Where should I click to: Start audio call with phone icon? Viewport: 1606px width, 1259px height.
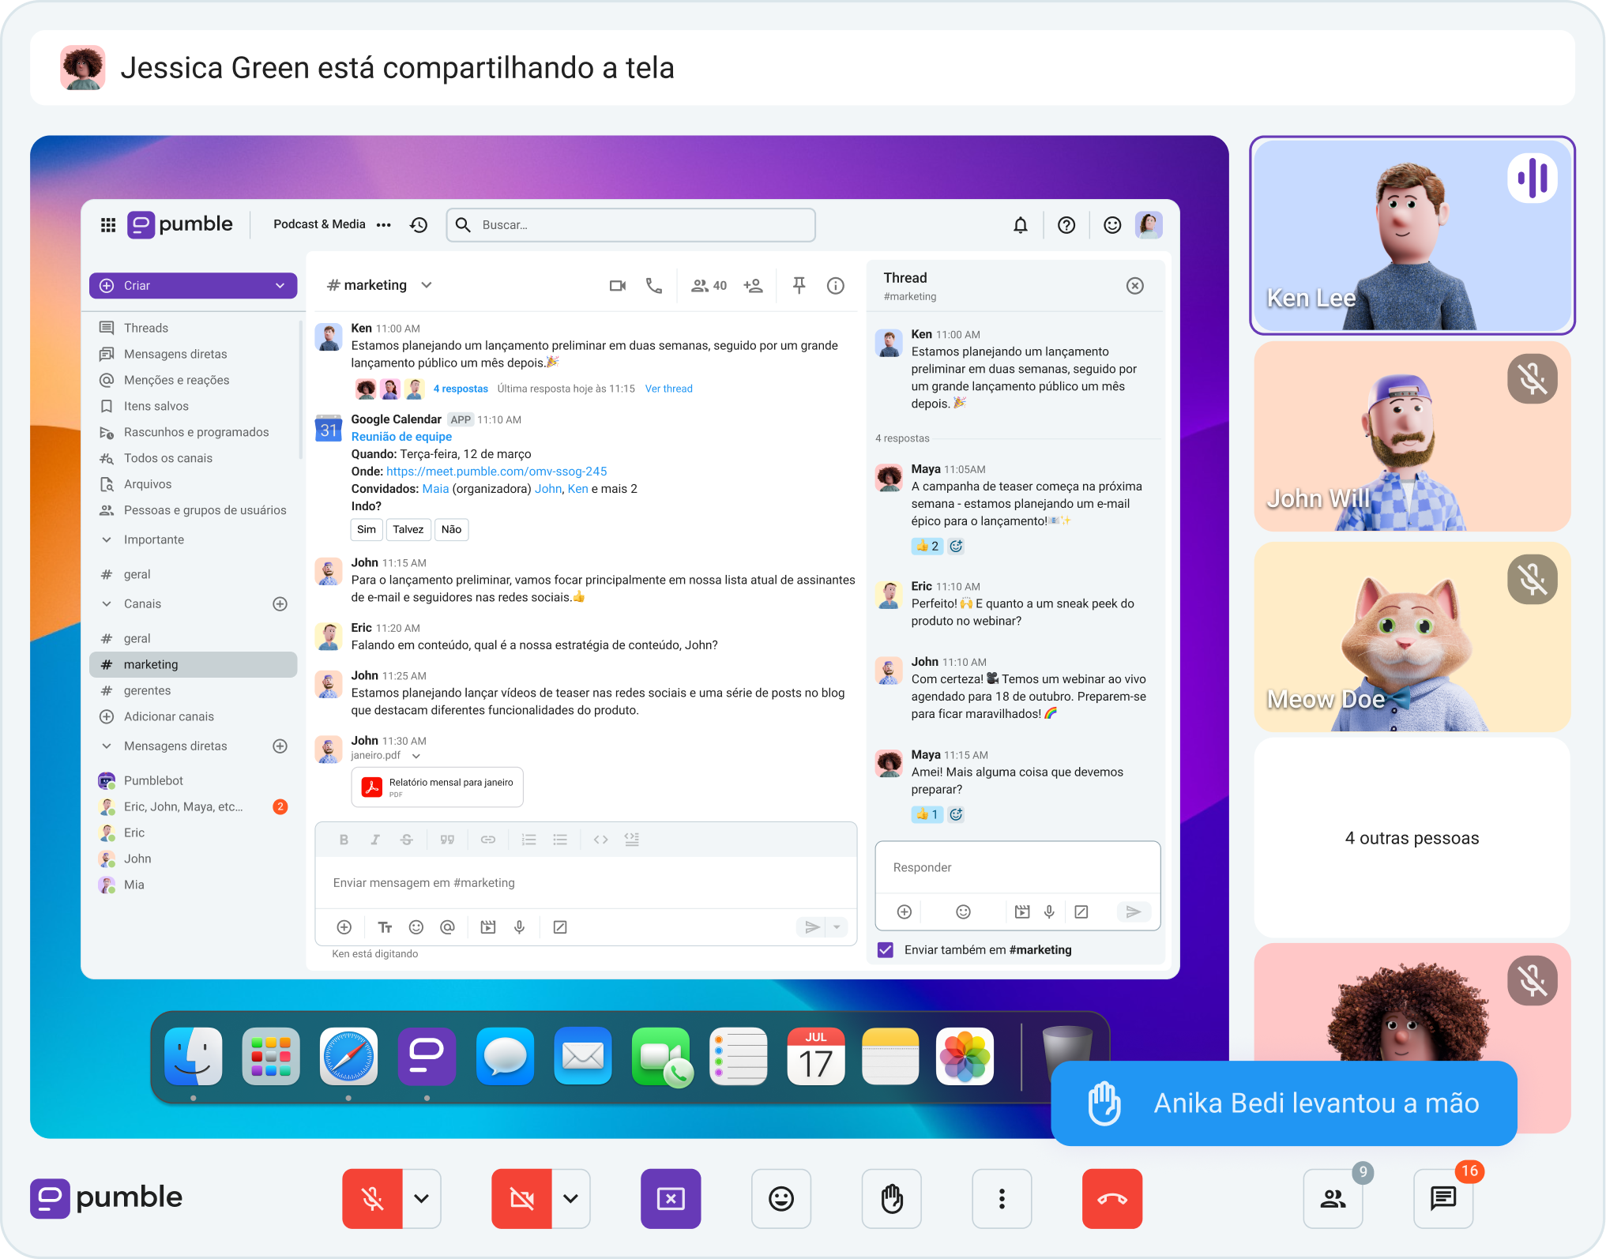pos(654,285)
